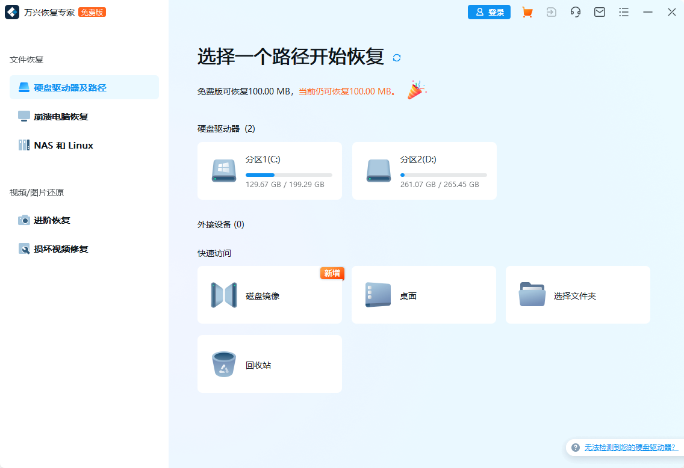Open the 回收站 recovery option

(269, 363)
